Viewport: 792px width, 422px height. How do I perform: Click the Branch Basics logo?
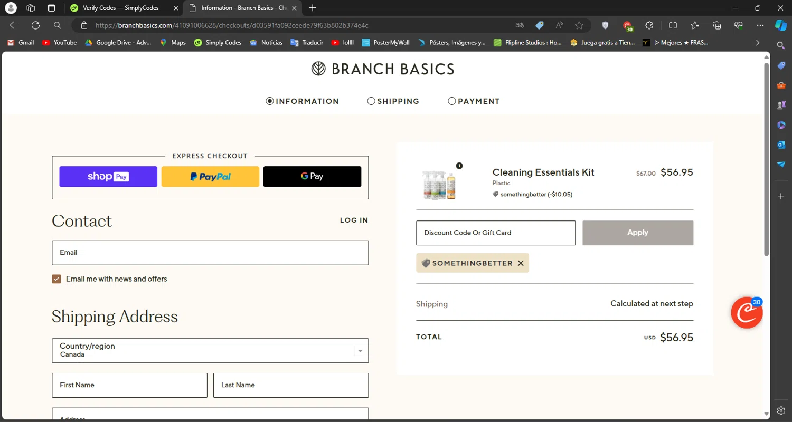click(x=383, y=69)
